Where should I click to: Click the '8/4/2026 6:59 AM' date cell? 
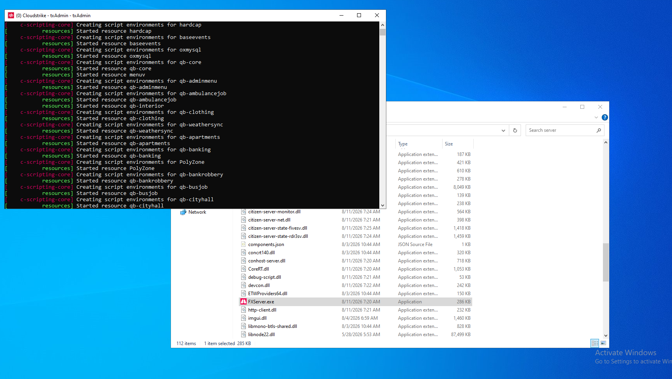point(360,318)
